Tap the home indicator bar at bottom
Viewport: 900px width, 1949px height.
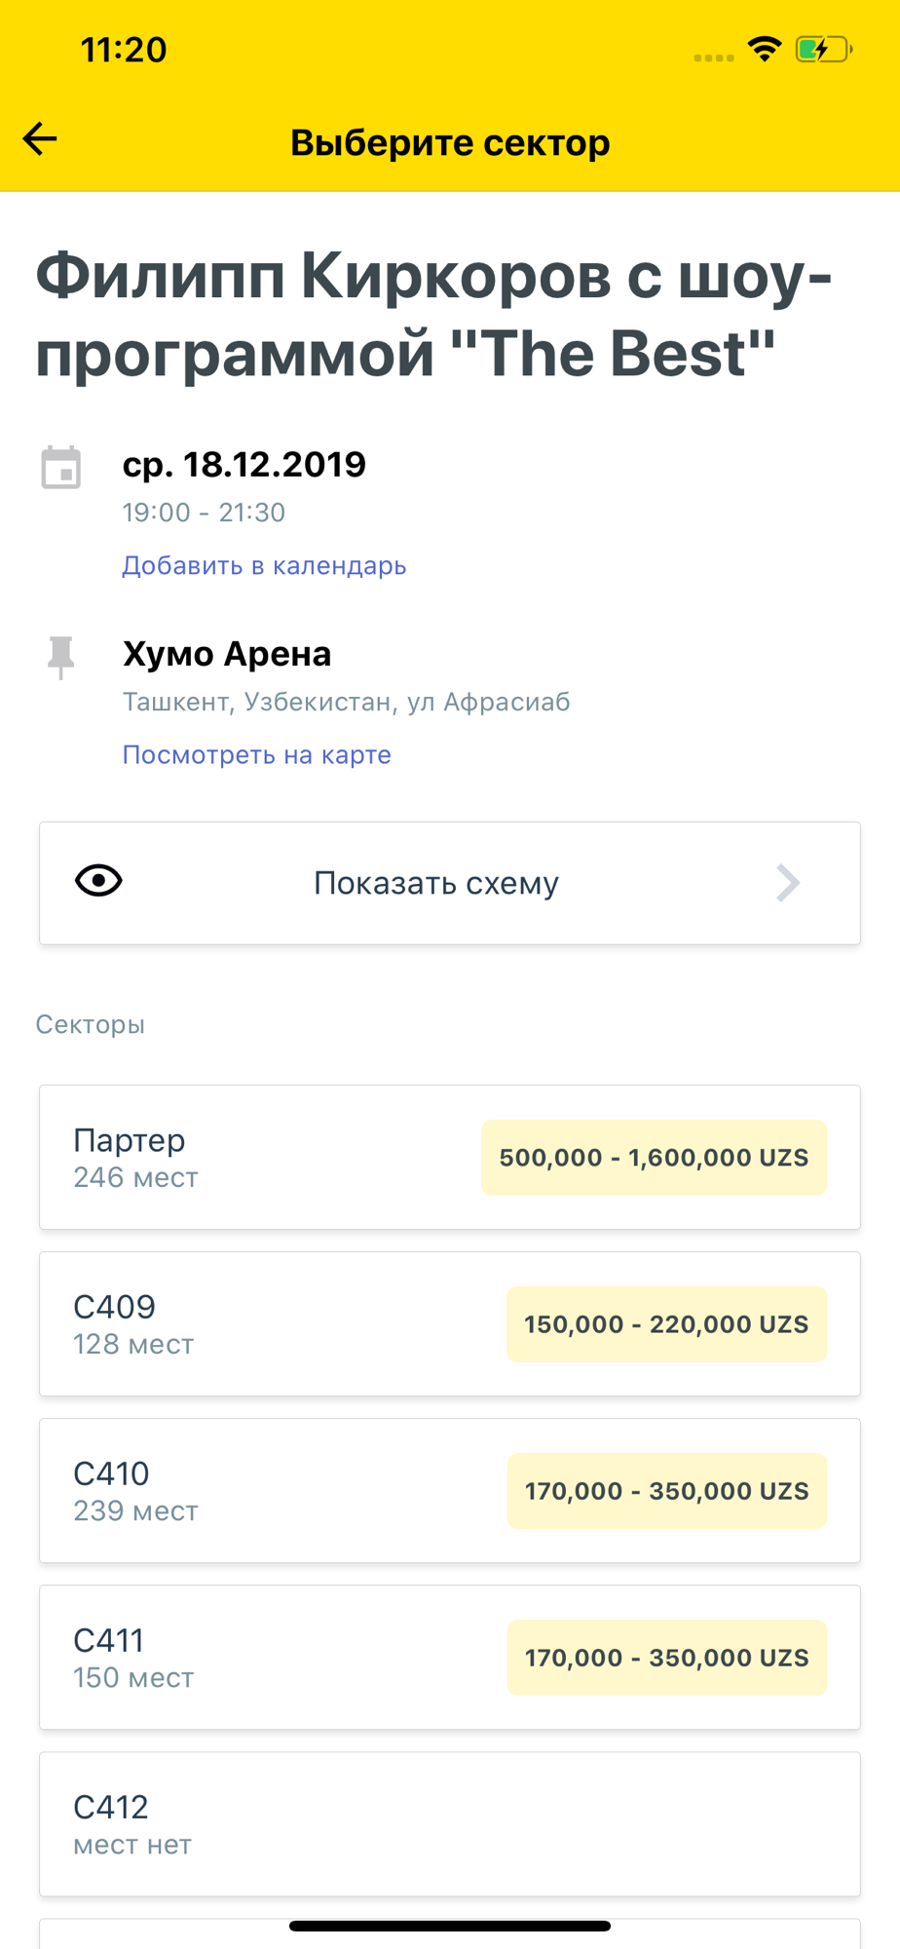(x=450, y=1926)
